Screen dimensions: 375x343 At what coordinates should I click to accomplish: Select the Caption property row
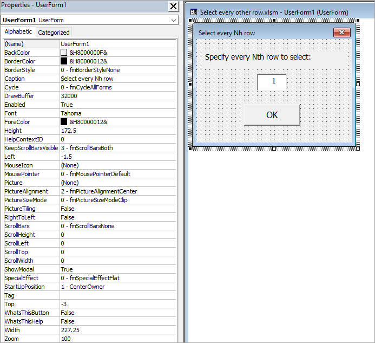31,79
